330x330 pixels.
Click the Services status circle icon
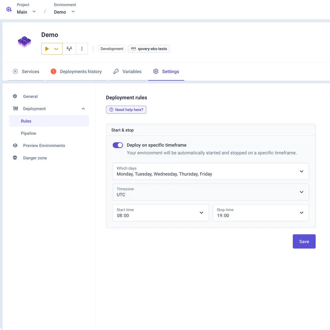tap(16, 72)
